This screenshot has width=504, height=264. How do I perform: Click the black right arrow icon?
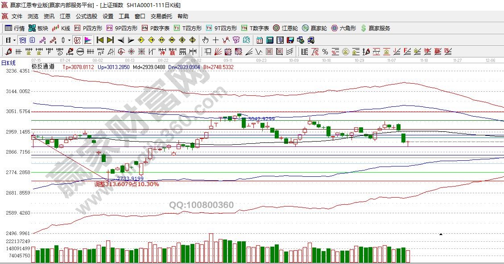(x=131, y=40)
